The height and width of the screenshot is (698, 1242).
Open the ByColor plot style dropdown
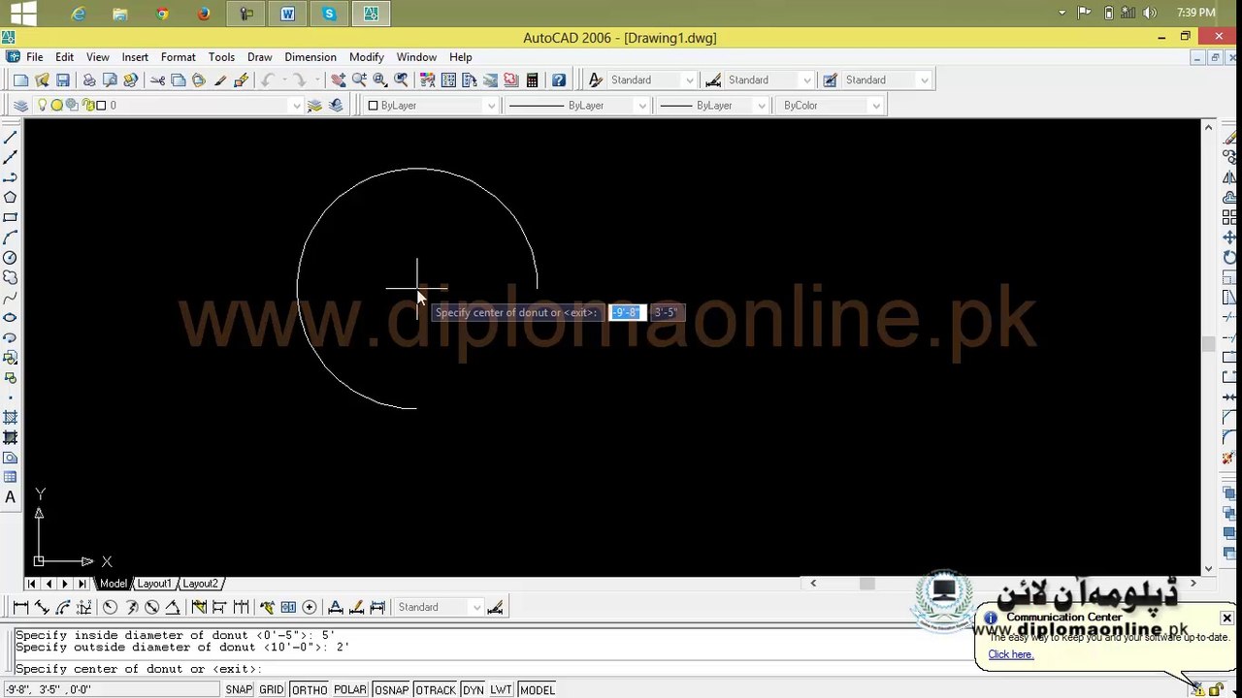click(x=875, y=106)
